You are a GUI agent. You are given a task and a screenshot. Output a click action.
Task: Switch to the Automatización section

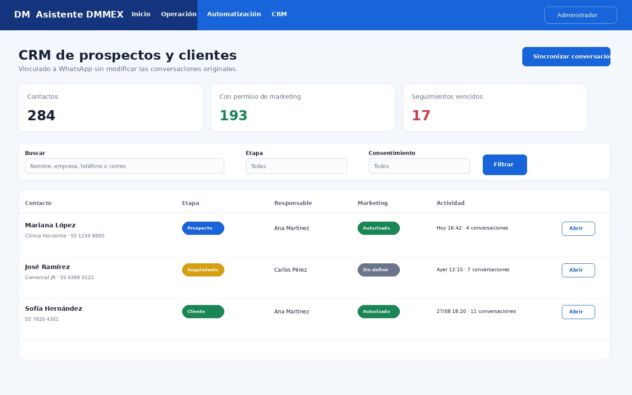pos(234,14)
